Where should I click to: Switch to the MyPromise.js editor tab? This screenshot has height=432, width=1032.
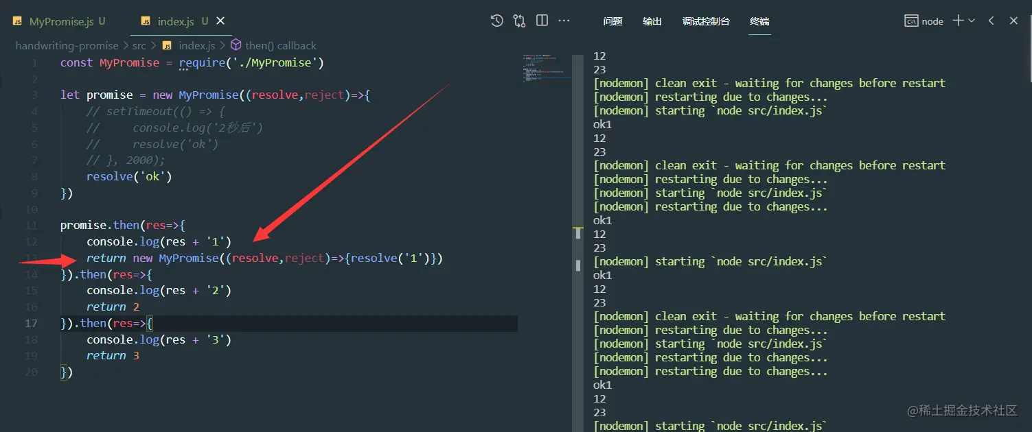pyautogui.click(x=60, y=21)
